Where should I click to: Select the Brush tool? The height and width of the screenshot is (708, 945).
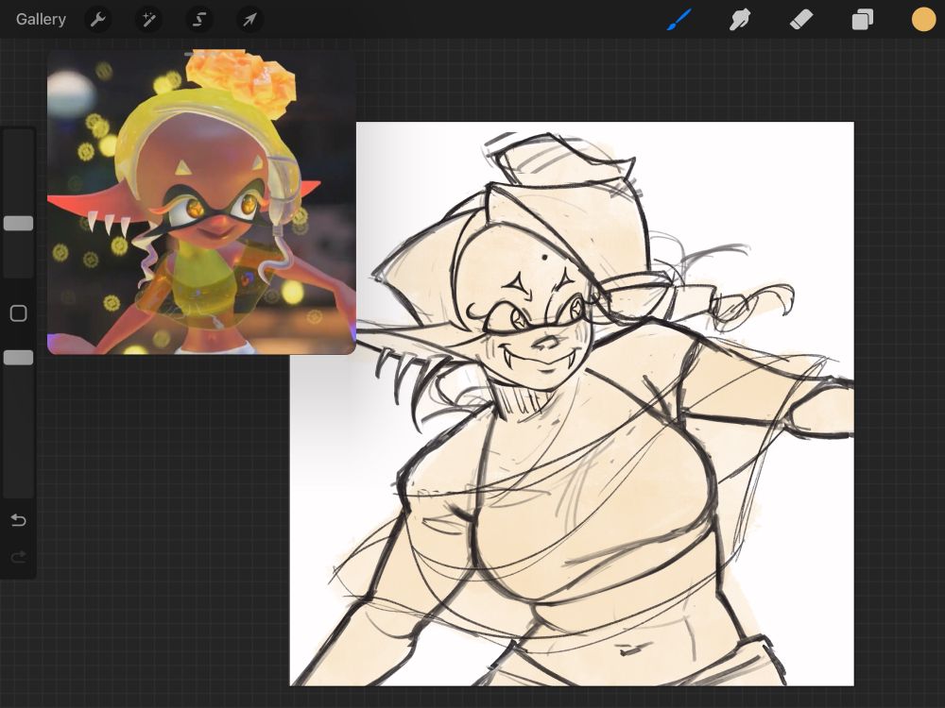679,19
